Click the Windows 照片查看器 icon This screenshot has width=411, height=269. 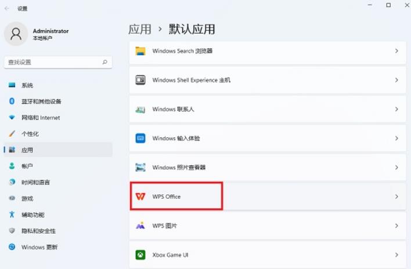click(140, 167)
